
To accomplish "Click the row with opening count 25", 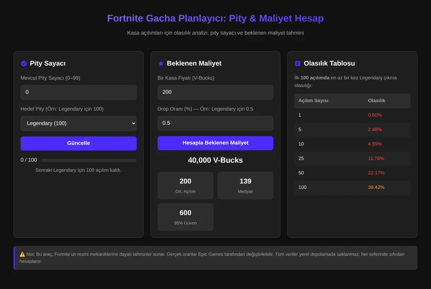I will click(352, 158).
